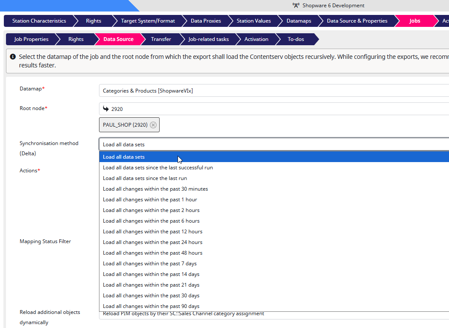Go to the Job-related tasks tab
The width and height of the screenshot is (449, 328).
pos(208,39)
